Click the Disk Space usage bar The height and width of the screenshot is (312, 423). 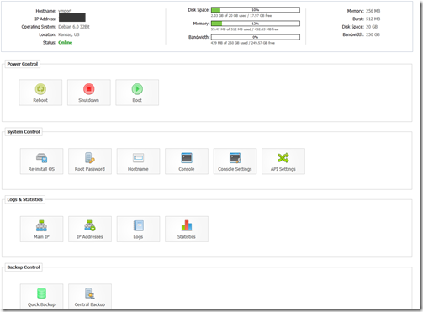pyautogui.click(x=256, y=10)
